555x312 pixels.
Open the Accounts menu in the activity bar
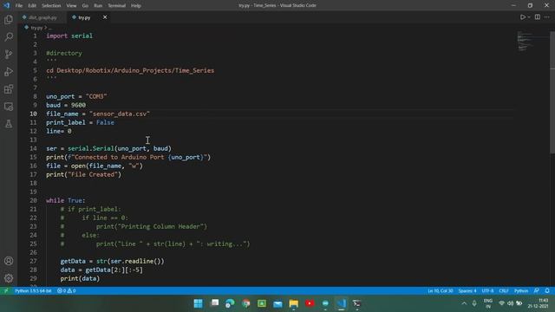[9, 261]
